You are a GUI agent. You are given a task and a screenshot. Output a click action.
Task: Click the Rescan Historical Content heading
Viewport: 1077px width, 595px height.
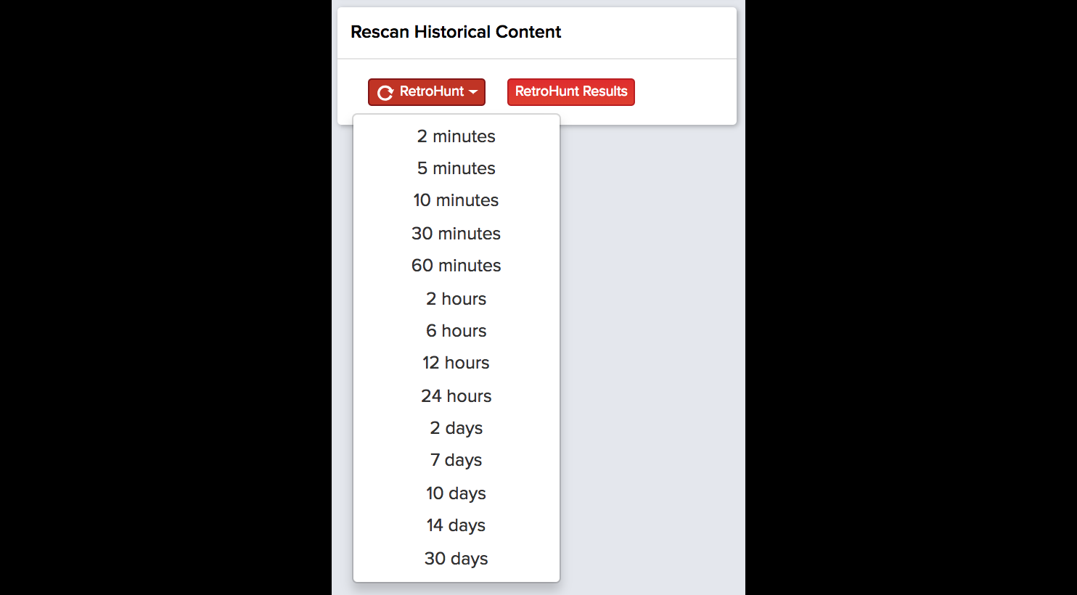[456, 32]
